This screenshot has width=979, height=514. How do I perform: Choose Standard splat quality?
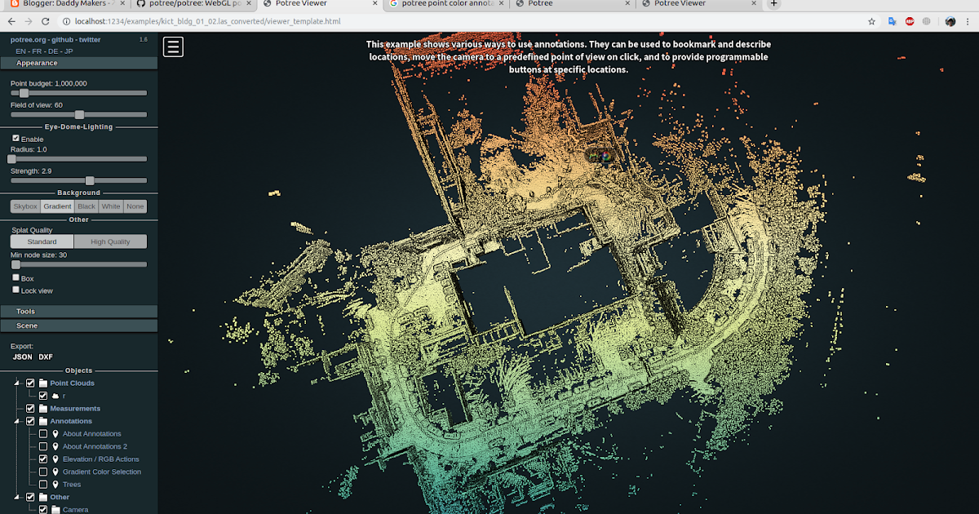pos(42,241)
